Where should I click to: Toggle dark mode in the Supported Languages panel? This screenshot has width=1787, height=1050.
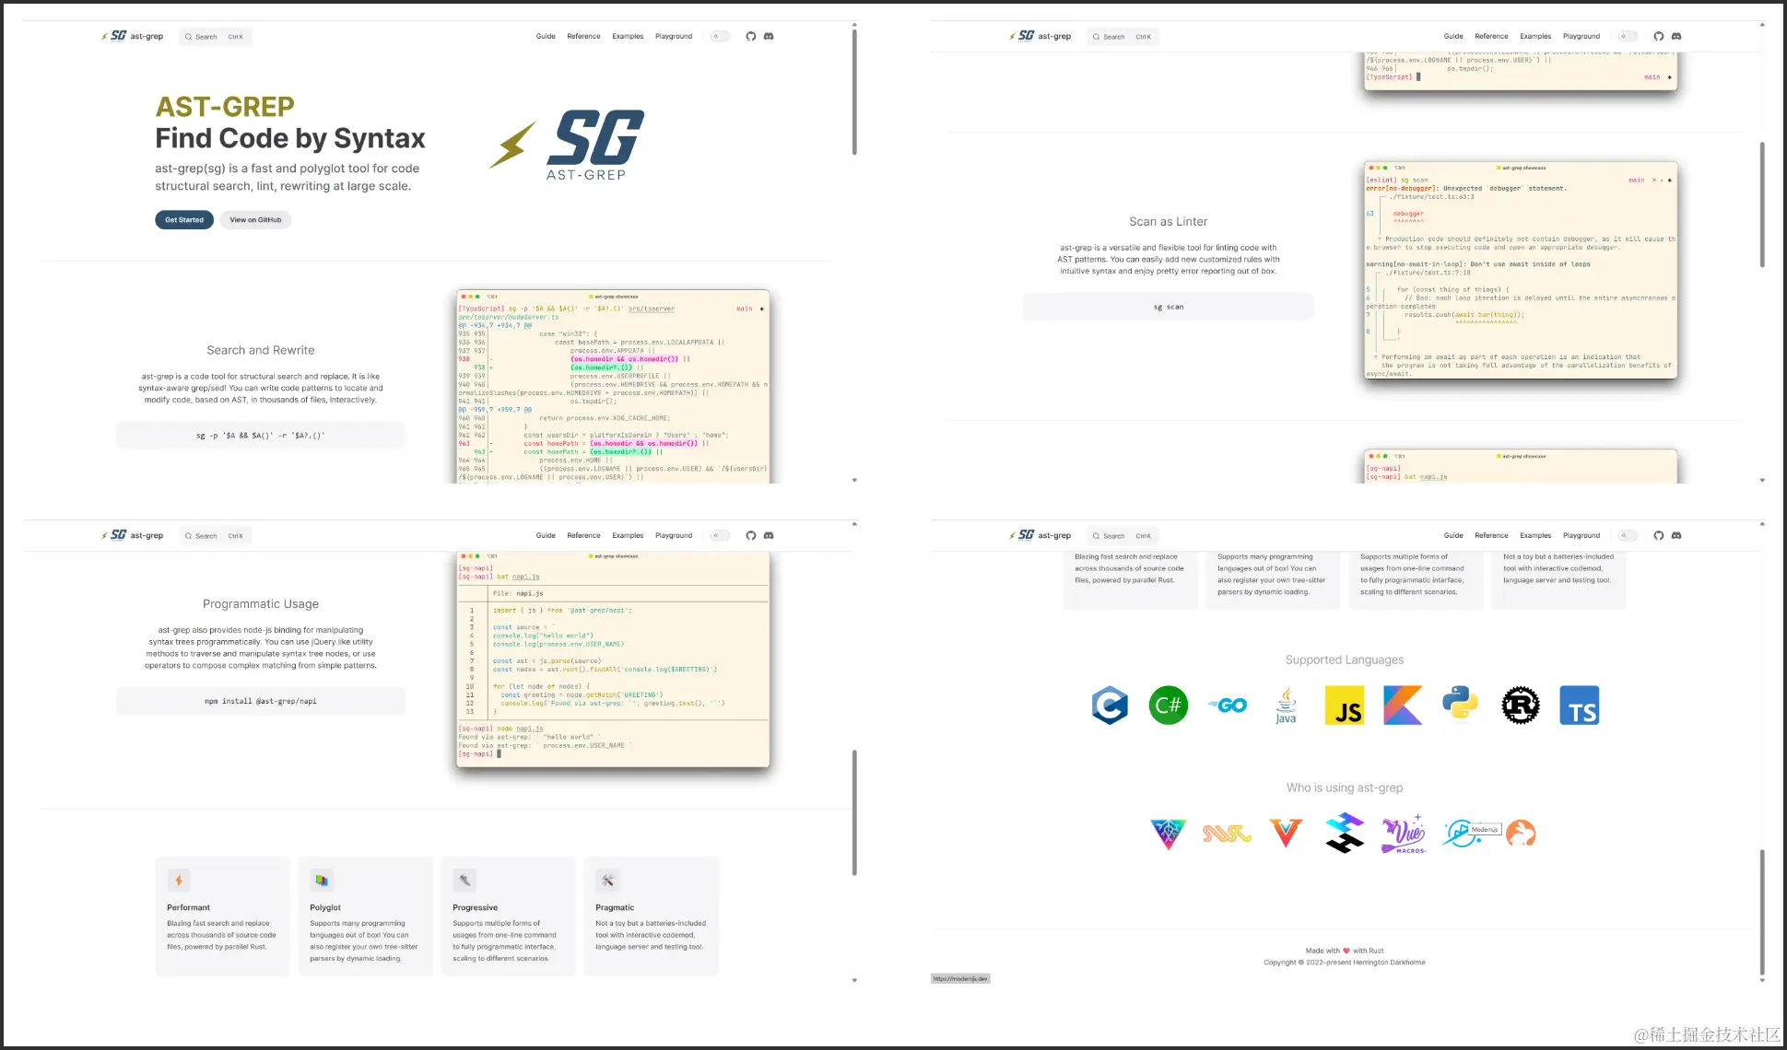(1628, 536)
